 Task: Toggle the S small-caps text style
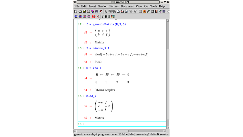tap(109, 17)
